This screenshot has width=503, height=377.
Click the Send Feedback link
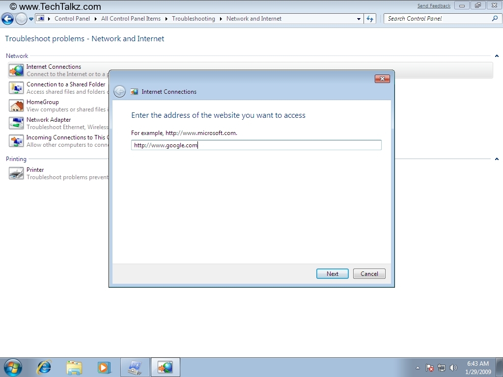tap(434, 6)
